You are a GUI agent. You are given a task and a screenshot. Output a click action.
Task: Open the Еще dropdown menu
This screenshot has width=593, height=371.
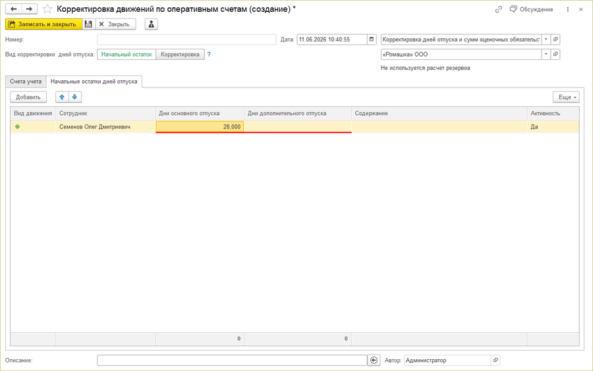pos(566,97)
